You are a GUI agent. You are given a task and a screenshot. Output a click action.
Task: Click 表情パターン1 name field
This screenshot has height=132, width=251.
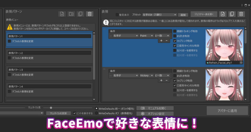[50, 36]
